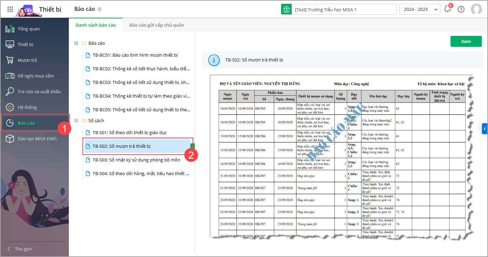
Task: Switch to Danh sách báo cáo tab
Action: pos(96,25)
